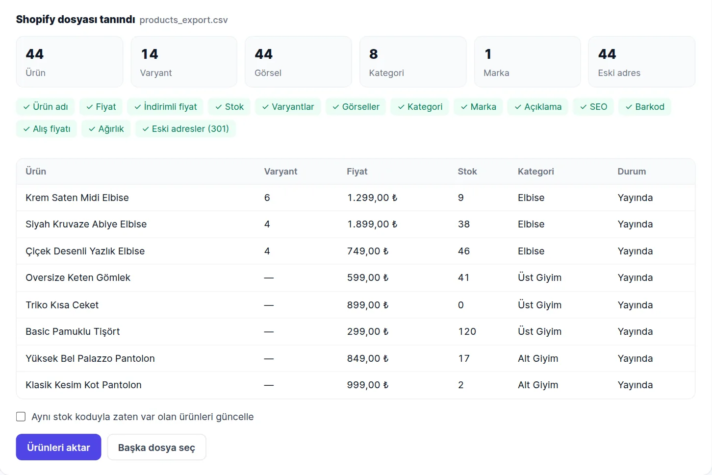Select the Barkod chip

pos(645,107)
